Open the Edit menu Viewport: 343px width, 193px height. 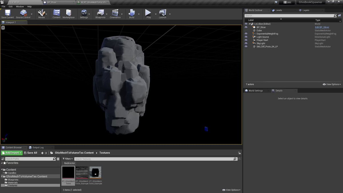[x=11, y=7]
